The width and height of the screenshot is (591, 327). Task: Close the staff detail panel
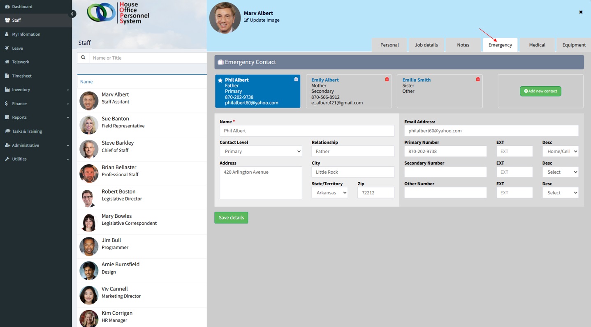pos(581,12)
